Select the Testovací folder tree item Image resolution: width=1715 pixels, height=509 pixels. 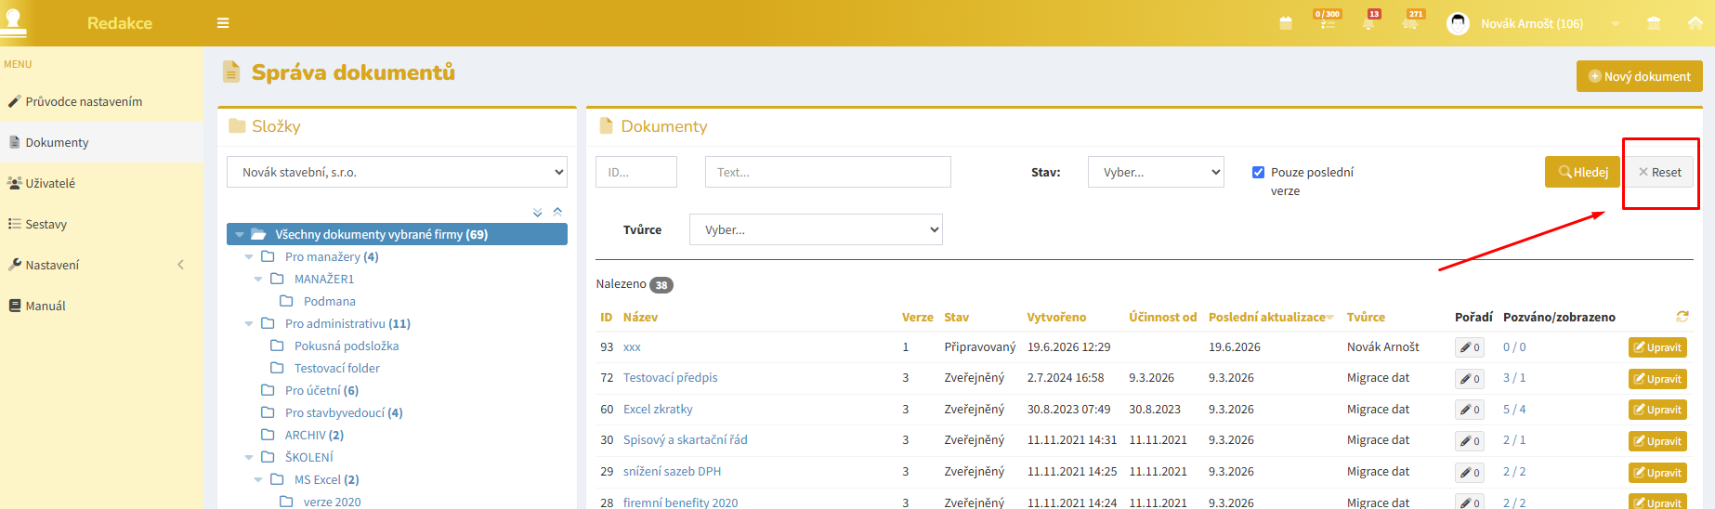point(337,368)
